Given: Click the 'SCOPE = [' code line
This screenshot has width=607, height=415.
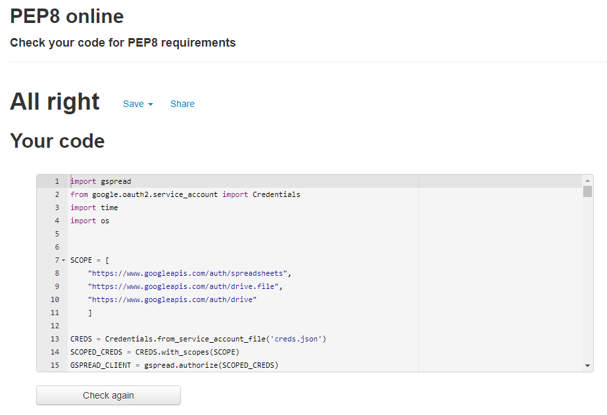Looking at the screenshot, I should 90,260.
